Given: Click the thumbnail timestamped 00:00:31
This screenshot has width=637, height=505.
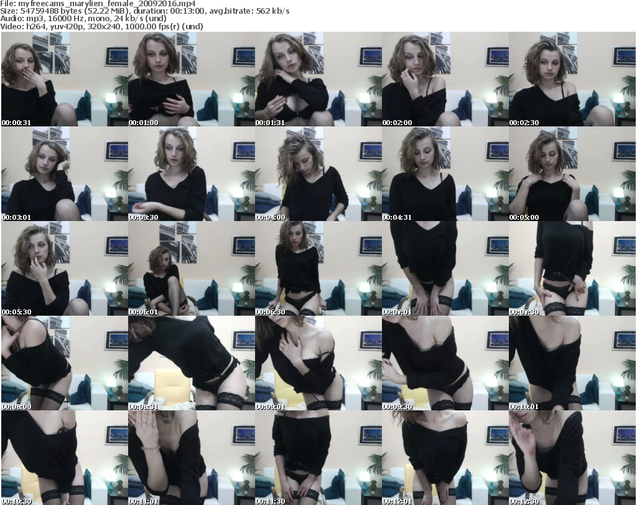Looking at the screenshot, I should 64,79.
